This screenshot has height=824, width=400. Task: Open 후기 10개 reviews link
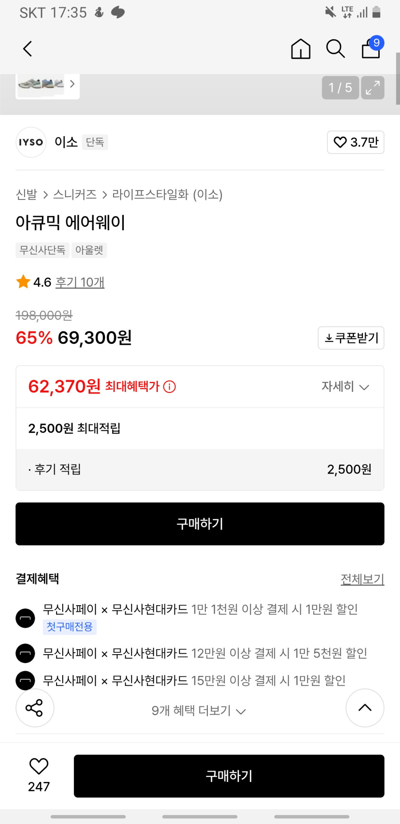point(80,282)
